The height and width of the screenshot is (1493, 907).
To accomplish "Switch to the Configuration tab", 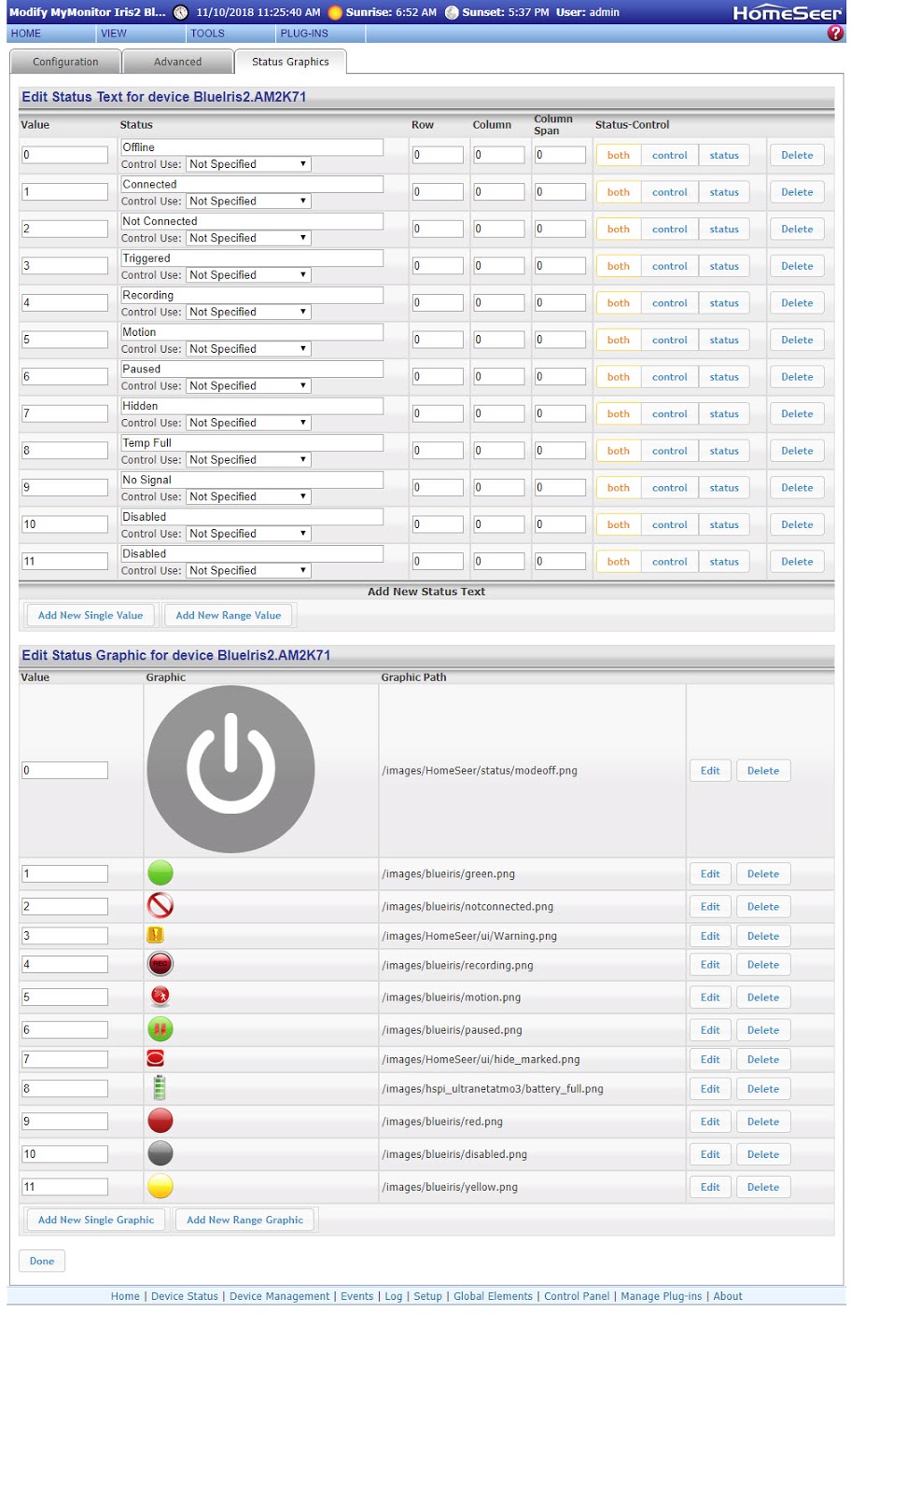I will coord(65,62).
